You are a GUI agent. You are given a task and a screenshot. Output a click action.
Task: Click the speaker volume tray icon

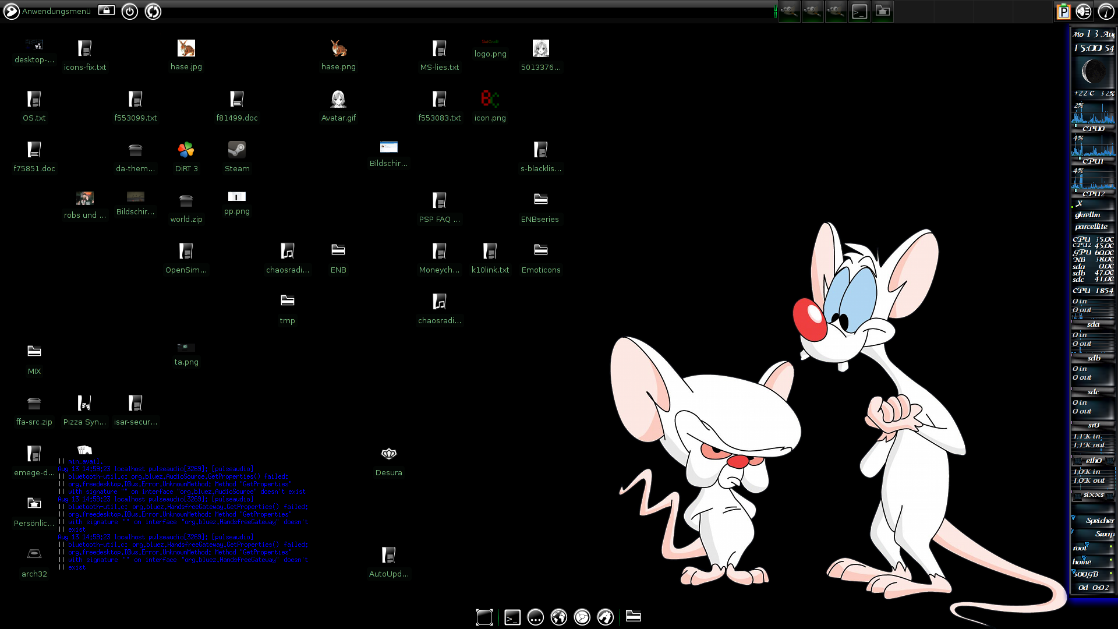pyautogui.click(x=1084, y=11)
